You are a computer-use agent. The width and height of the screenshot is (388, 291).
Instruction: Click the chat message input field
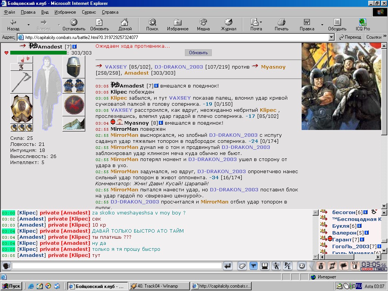click(117, 266)
